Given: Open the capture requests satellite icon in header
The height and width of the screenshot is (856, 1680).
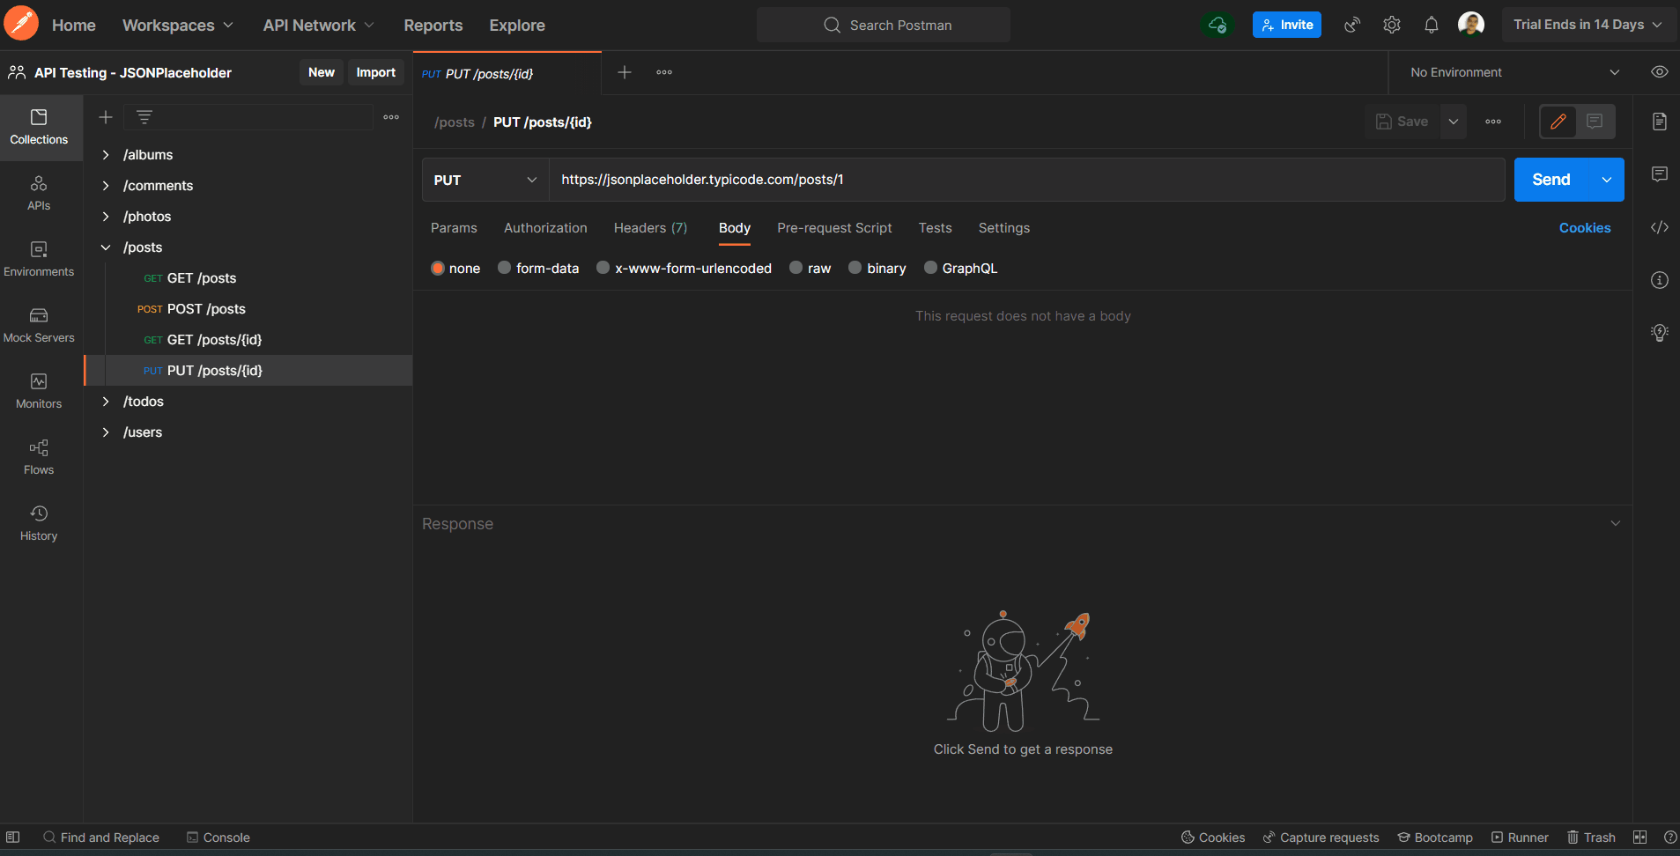Looking at the screenshot, I should click(1352, 25).
